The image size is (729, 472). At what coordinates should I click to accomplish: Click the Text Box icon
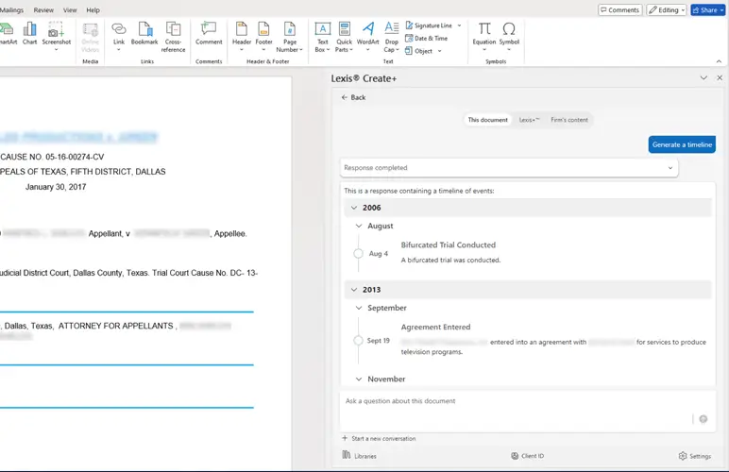[x=323, y=35]
